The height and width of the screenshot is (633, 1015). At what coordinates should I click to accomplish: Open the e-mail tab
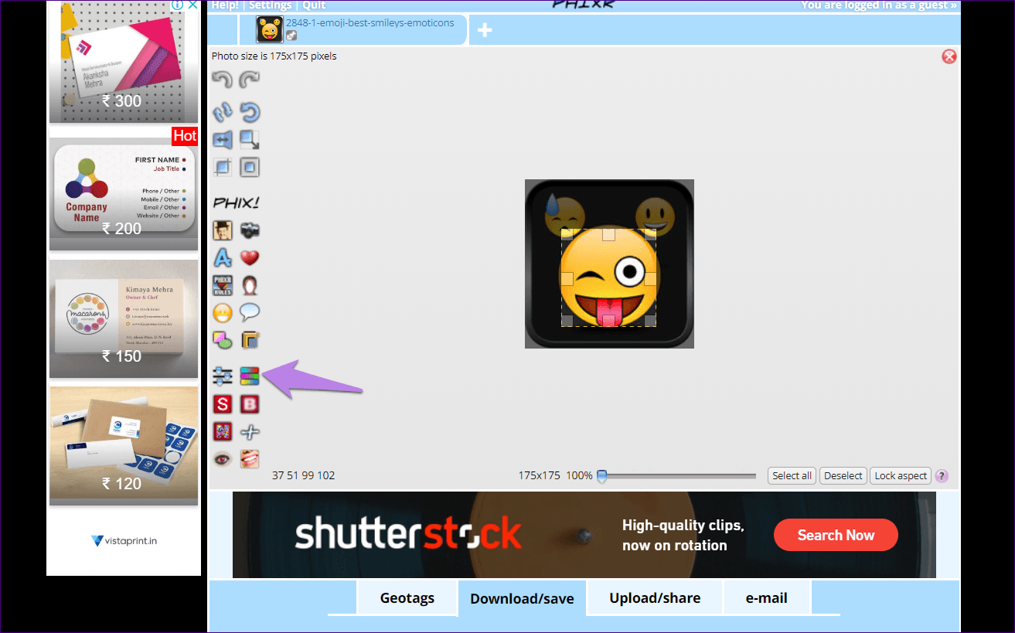[x=767, y=598]
